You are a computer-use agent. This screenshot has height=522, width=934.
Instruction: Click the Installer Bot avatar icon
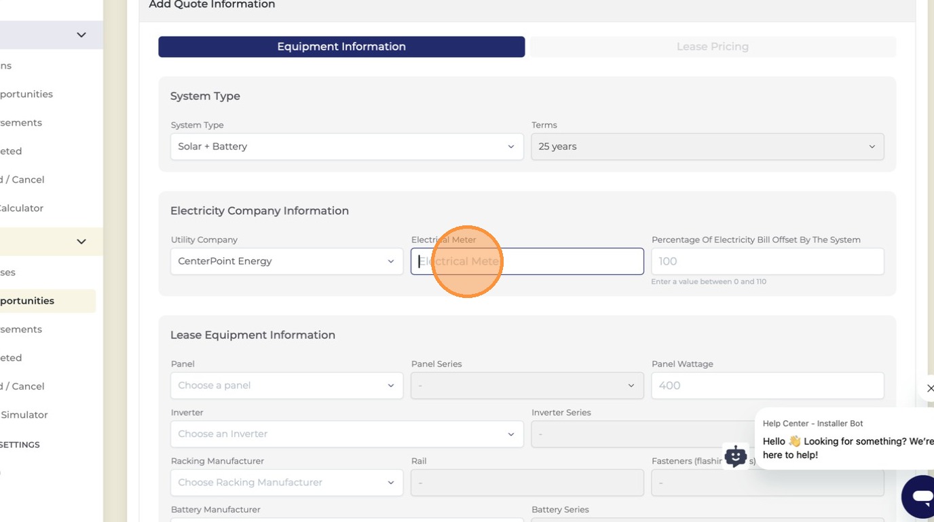click(x=736, y=455)
